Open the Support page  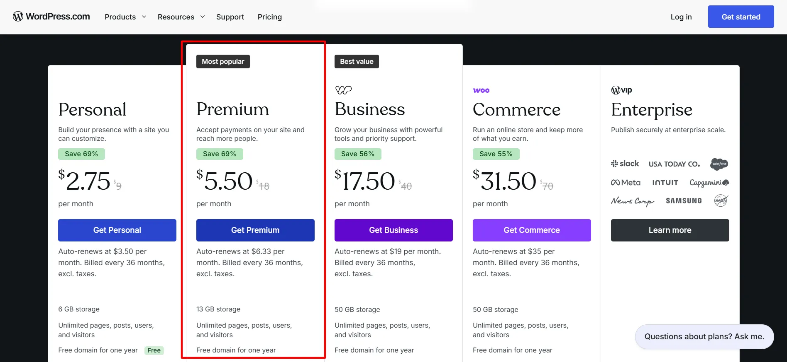pyautogui.click(x=230, y=17)
